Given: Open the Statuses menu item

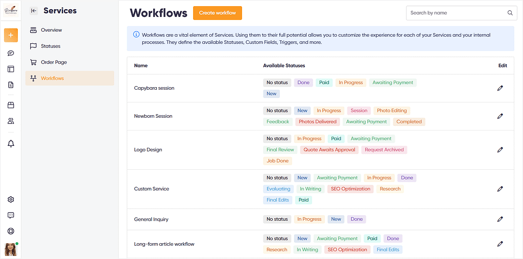Looking at the screenshot, I should click(x=69, y=46).
